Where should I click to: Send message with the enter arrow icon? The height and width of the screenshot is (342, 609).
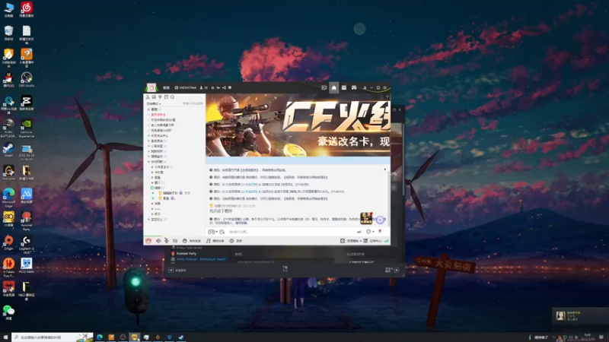pos(359,232)
